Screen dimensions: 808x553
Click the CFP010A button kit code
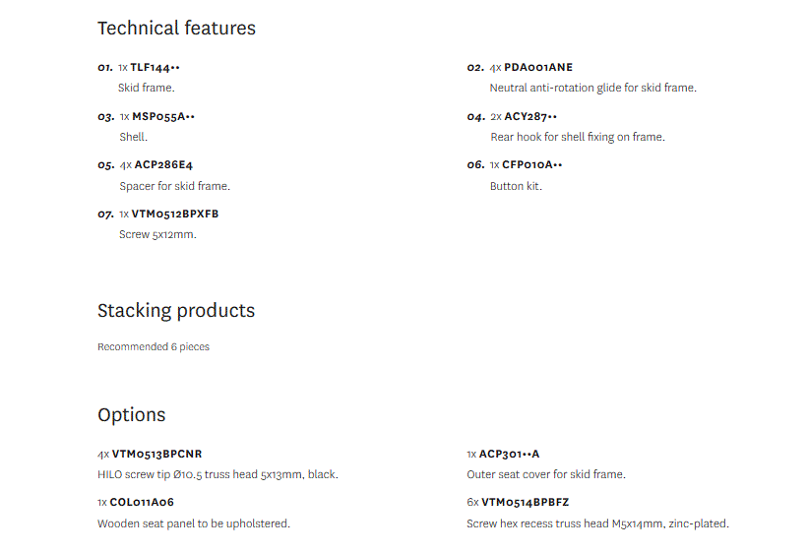(x=531, y=165)
